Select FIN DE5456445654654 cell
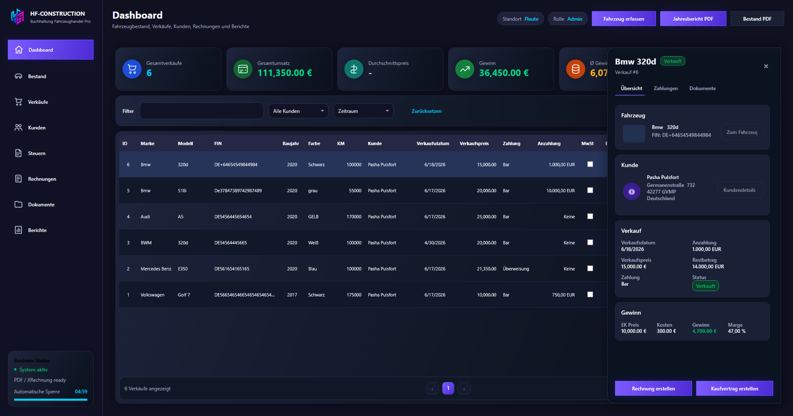Viewport: 793px width, 416px height. (x=233, y=217)
